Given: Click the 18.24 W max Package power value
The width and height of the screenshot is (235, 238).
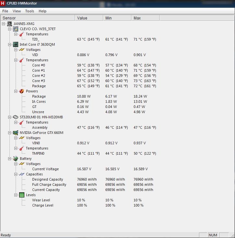Looking at the screenshot, I should 140,96.
